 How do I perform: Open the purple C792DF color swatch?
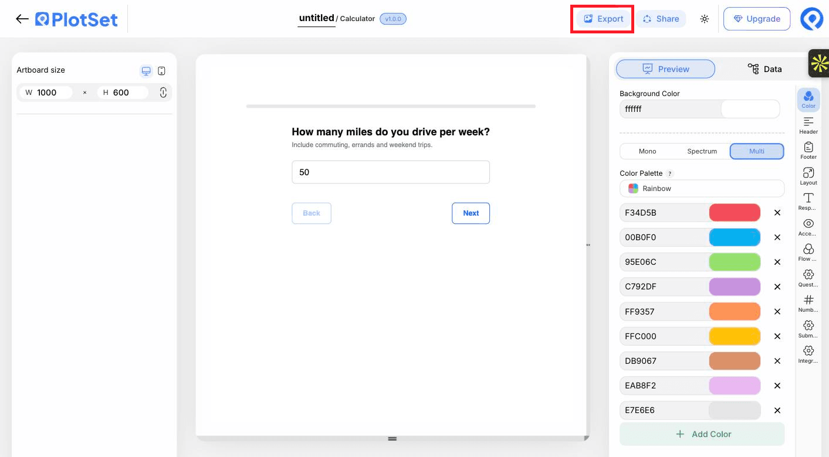(x=735, y=287)
